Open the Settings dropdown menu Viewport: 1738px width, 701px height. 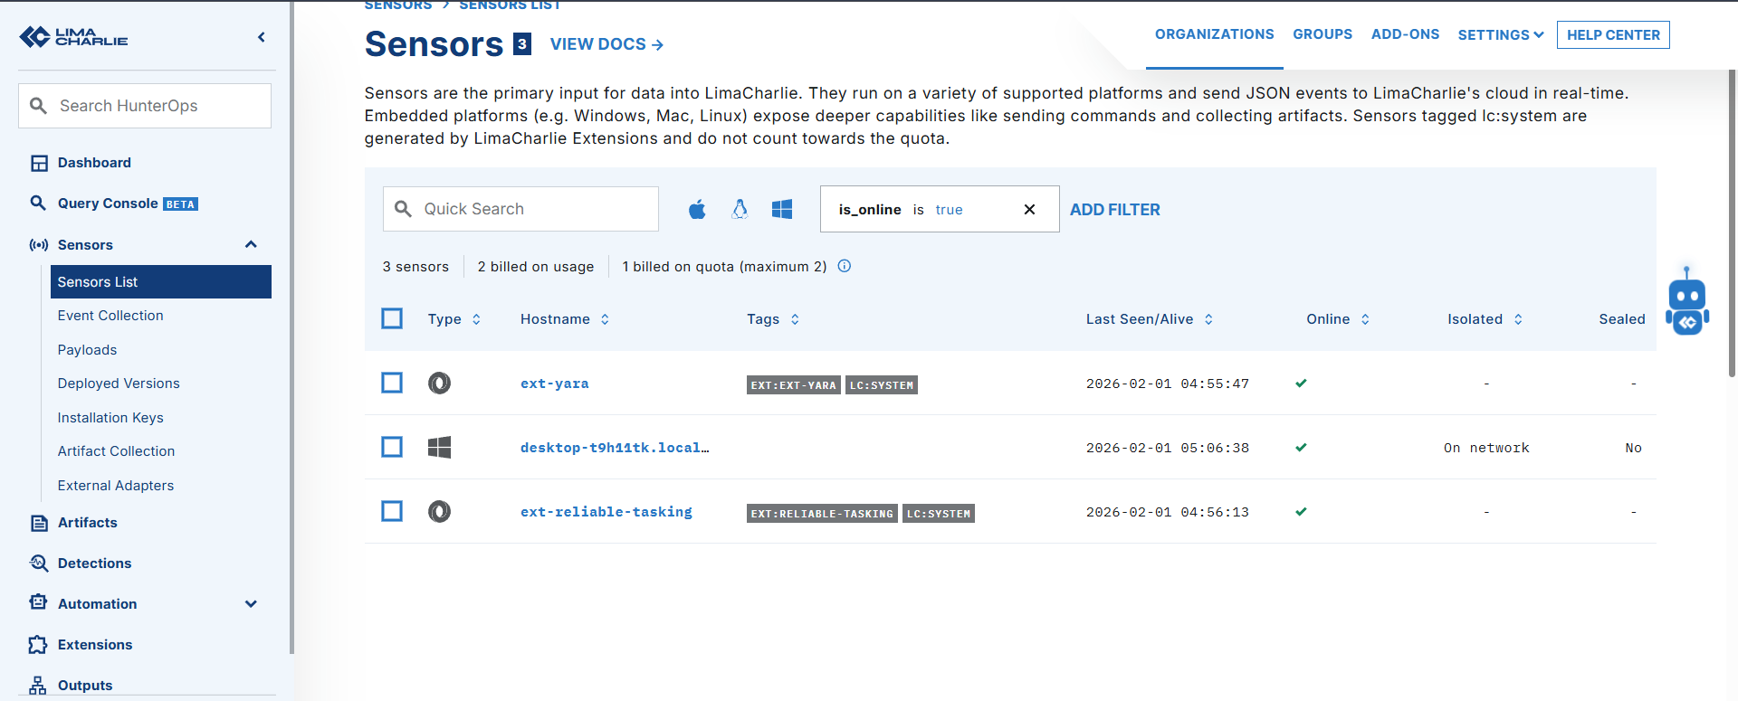(x=1500, y=35)
